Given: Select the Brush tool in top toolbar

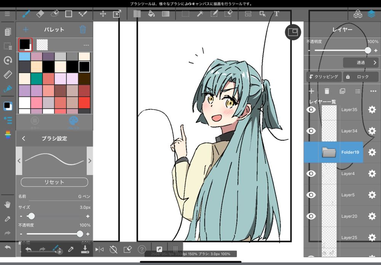Looking at the screenshot, I should point(26,14).
